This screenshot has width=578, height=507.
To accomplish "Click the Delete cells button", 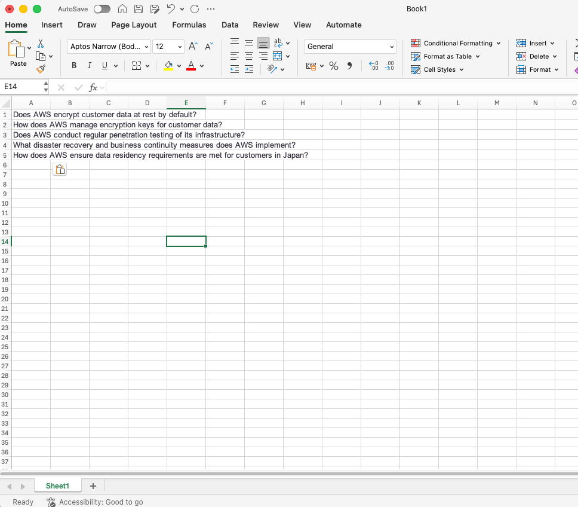I will (x=537, y=56).
